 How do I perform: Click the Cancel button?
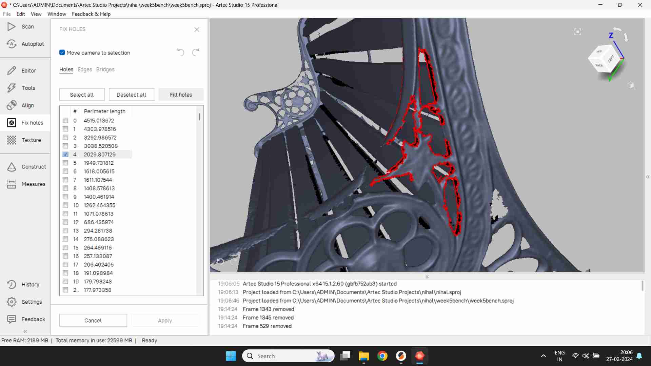tap(93, 320)
